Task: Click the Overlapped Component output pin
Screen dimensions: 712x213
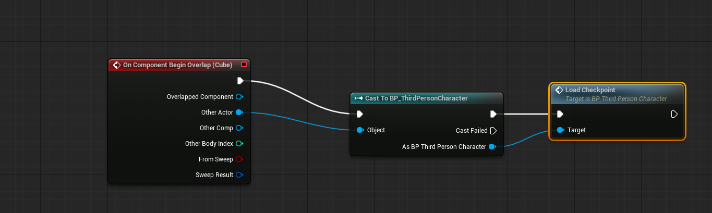Action: (239, 97)
